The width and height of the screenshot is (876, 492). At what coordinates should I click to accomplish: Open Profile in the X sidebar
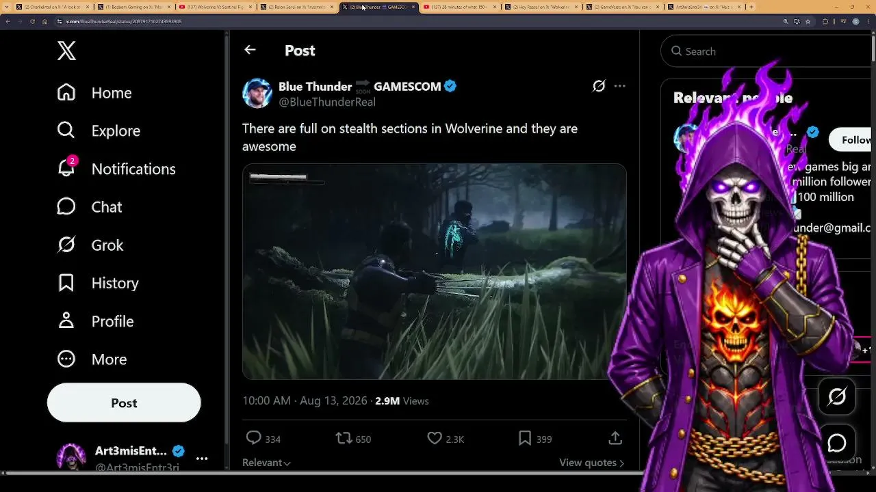95,321
